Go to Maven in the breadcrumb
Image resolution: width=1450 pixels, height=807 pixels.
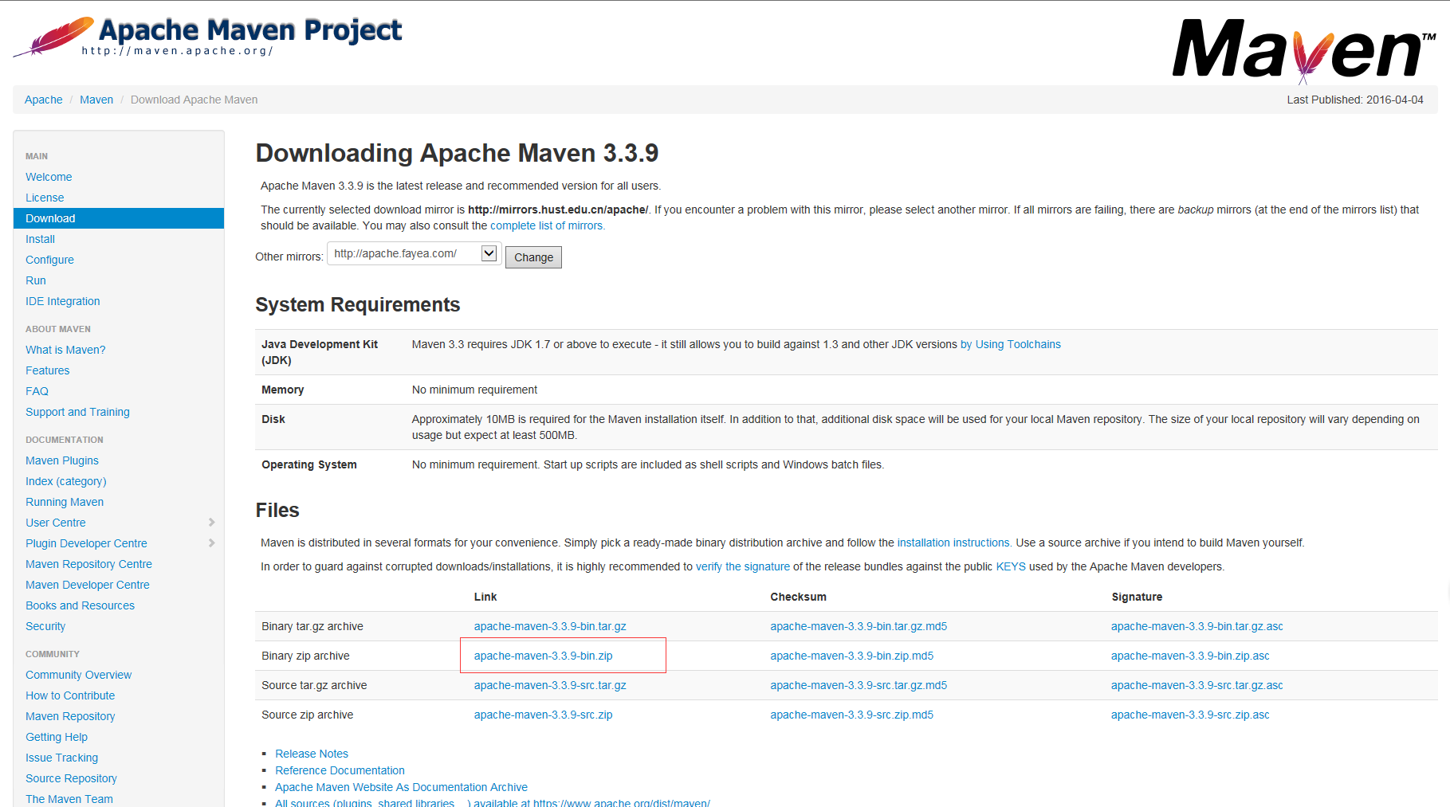click(96, 100)
